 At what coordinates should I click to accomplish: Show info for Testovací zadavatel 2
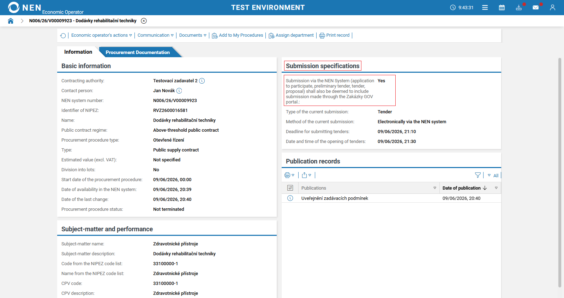pyautogui.click(x=202, y=81)
